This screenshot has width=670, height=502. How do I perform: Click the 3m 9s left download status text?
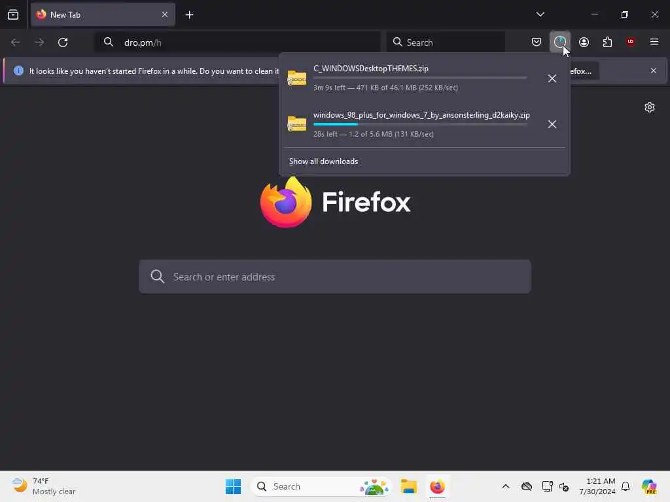pyautogui.click(x=385, y=88)
